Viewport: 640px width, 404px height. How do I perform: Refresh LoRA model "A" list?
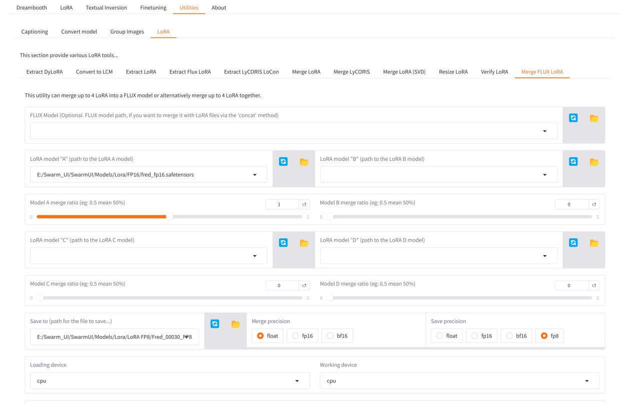pos(283,162)
